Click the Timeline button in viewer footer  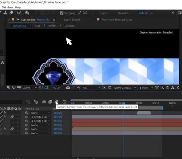tap(168, 87)
